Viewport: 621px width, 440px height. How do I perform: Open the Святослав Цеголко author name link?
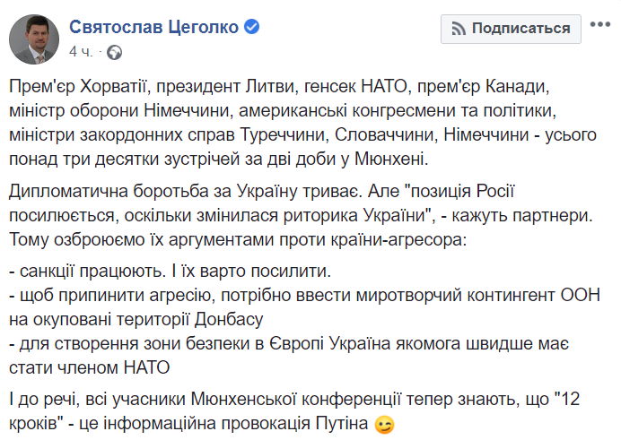coord(153,27)
